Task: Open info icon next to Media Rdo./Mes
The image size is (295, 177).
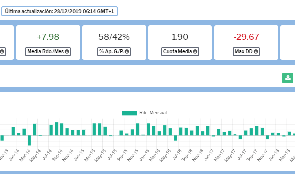Action: [67, 51]
